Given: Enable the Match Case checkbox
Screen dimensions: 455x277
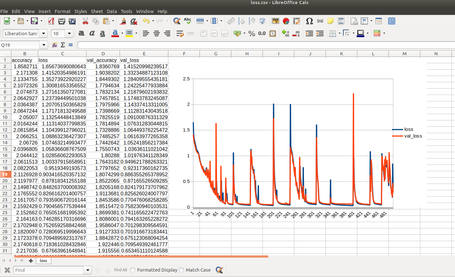Looking at the screenshot, I should [x=181, y=270].
